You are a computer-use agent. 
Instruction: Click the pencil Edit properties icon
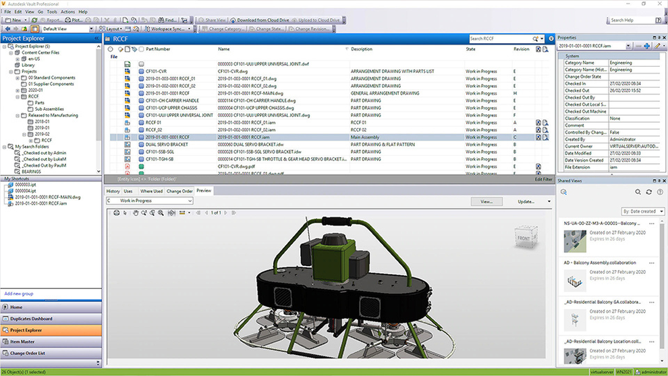(657, 46)
